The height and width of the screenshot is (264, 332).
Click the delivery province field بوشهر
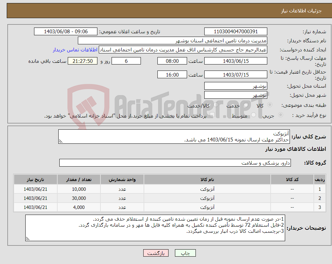236,86
